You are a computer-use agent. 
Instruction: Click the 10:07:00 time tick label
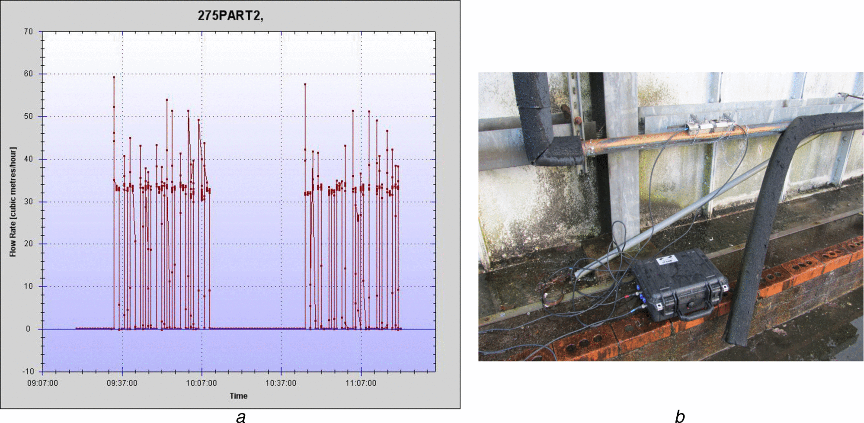[x=202, y=383]
